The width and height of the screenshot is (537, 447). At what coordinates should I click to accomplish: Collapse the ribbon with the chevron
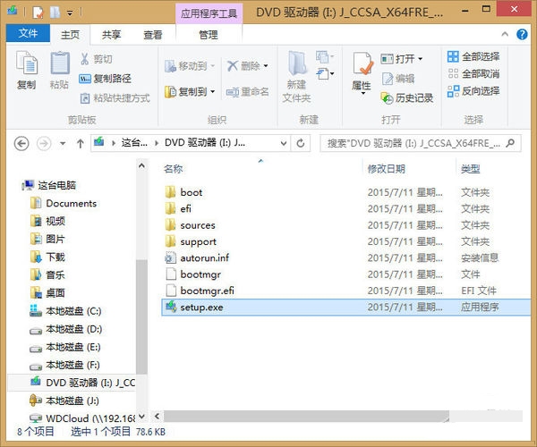(505, 34)
